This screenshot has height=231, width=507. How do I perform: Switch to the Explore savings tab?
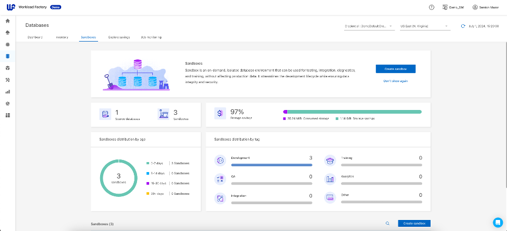click(119, 37)
